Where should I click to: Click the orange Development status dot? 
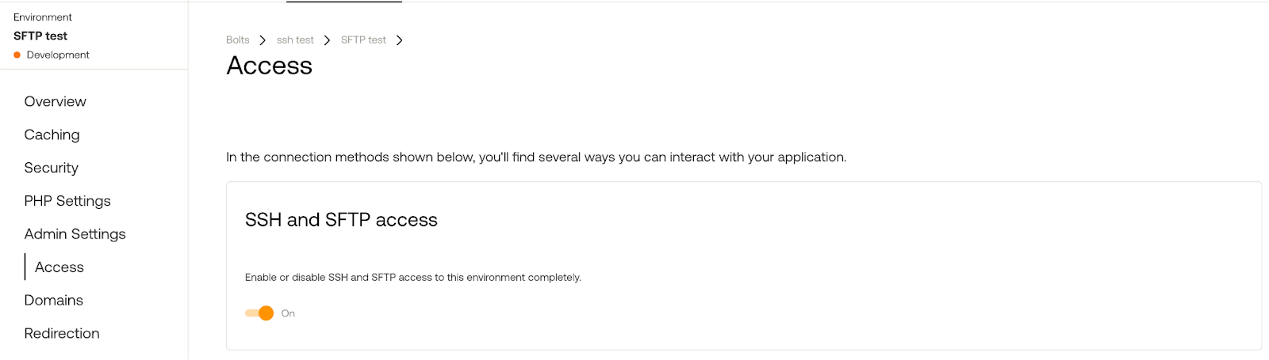click(x=17, y=55)
